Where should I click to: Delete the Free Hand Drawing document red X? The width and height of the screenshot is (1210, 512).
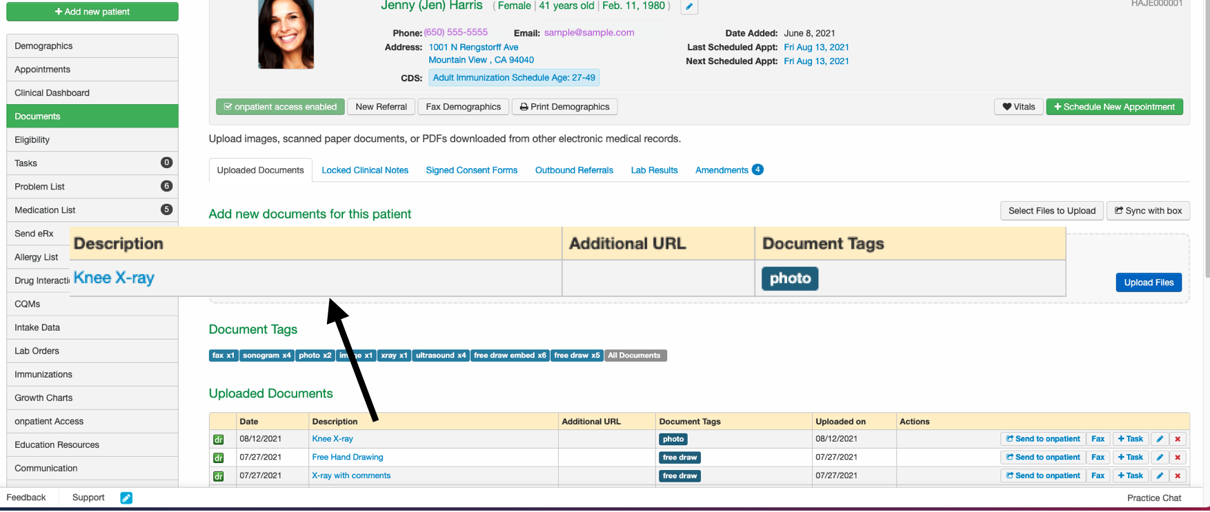point(1178,458)
